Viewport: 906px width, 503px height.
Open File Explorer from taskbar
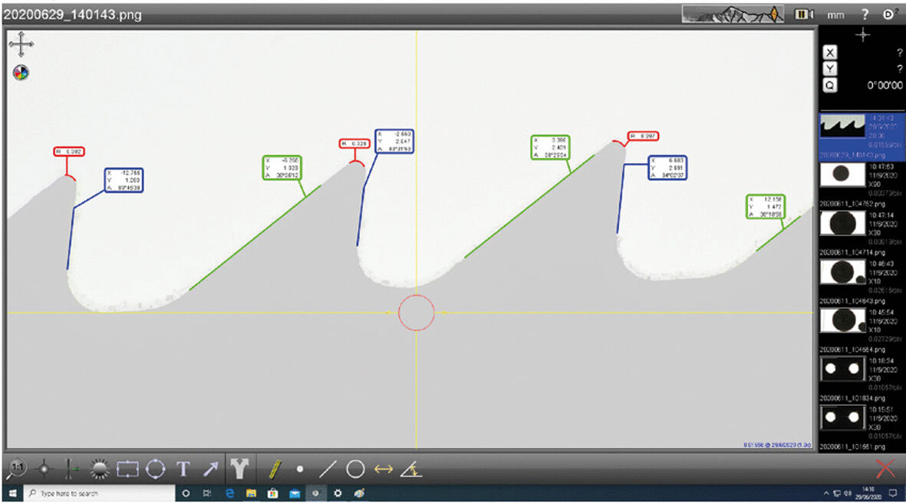(x=251, y=493)
